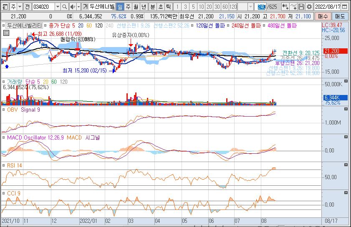Select the 일 daily period tab
This screenshot has width=351, height=227.
120,7
